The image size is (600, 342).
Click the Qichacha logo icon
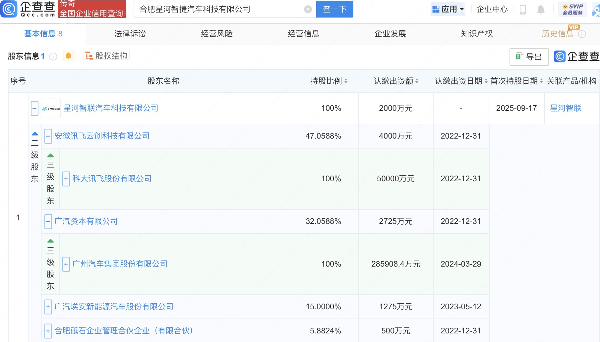click(x=9, y=9)
